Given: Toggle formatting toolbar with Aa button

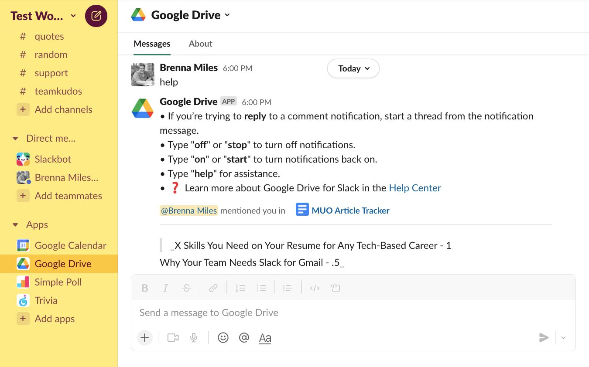Looking at the screenshot, I should point(265,338).
